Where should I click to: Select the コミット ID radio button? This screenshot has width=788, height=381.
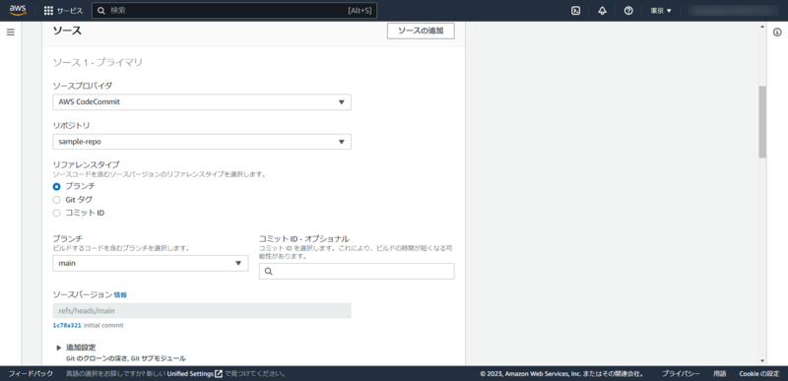57,213
